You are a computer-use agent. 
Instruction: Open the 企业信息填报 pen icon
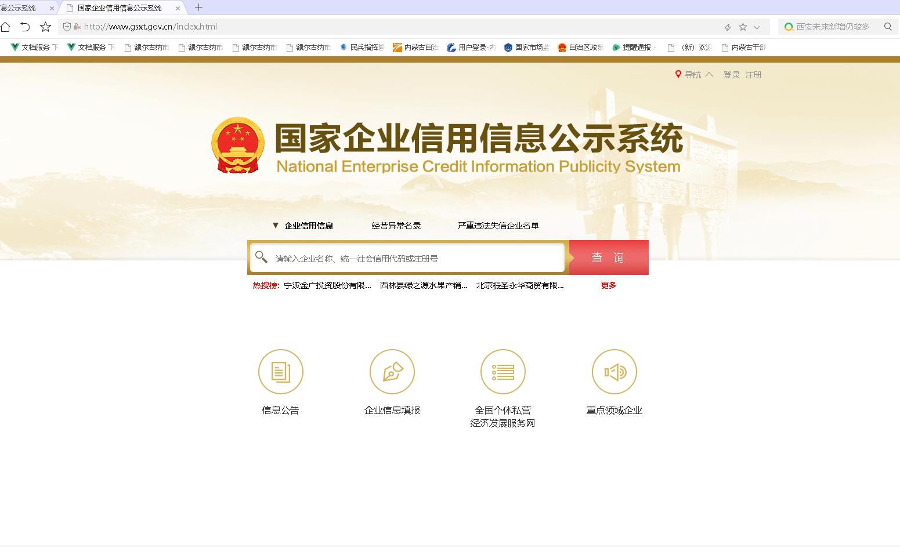click(392, 372)
